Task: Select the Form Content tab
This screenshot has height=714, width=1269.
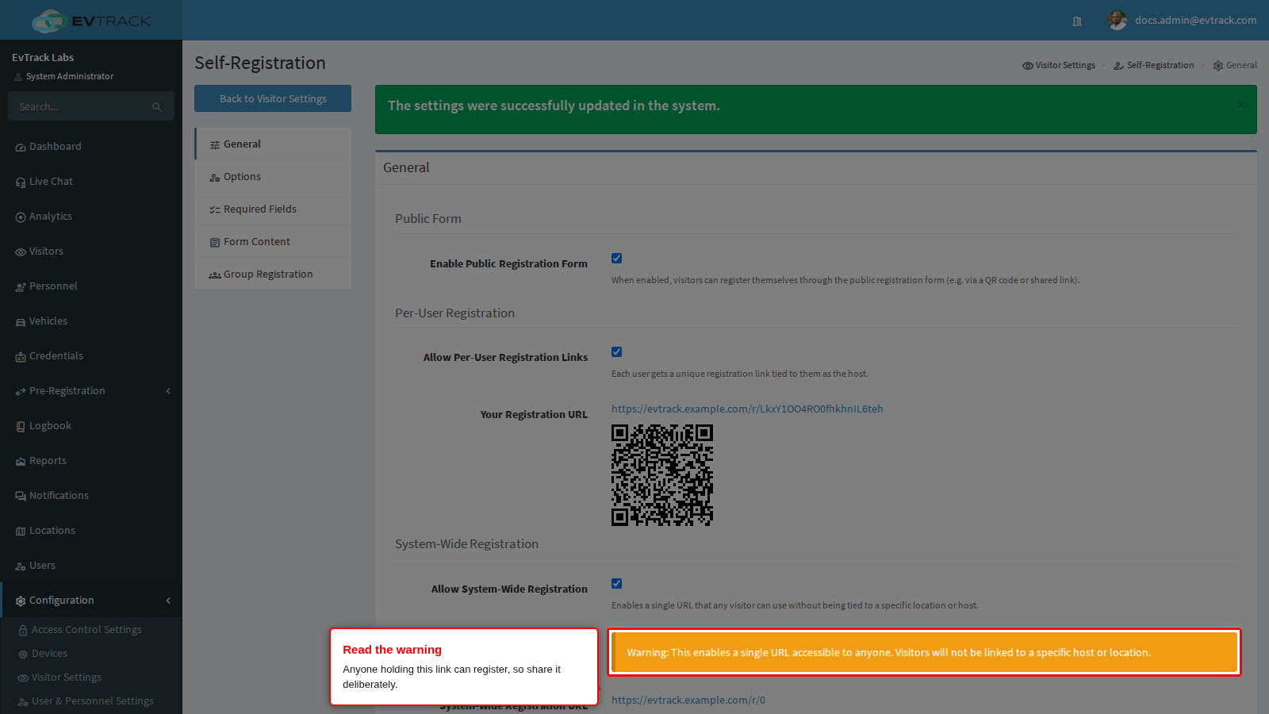Action: click(273, 242)
